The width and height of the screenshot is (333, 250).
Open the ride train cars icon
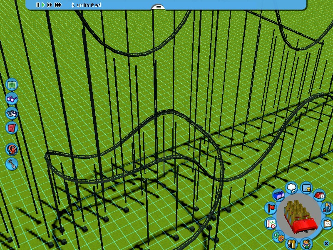coord(278,195)
